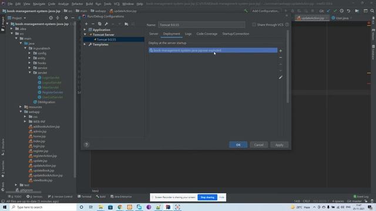The height and width of the screenshot is (211, 376).
Task: Click Add Configuration button in toolbar
Action: pos(266,11)
